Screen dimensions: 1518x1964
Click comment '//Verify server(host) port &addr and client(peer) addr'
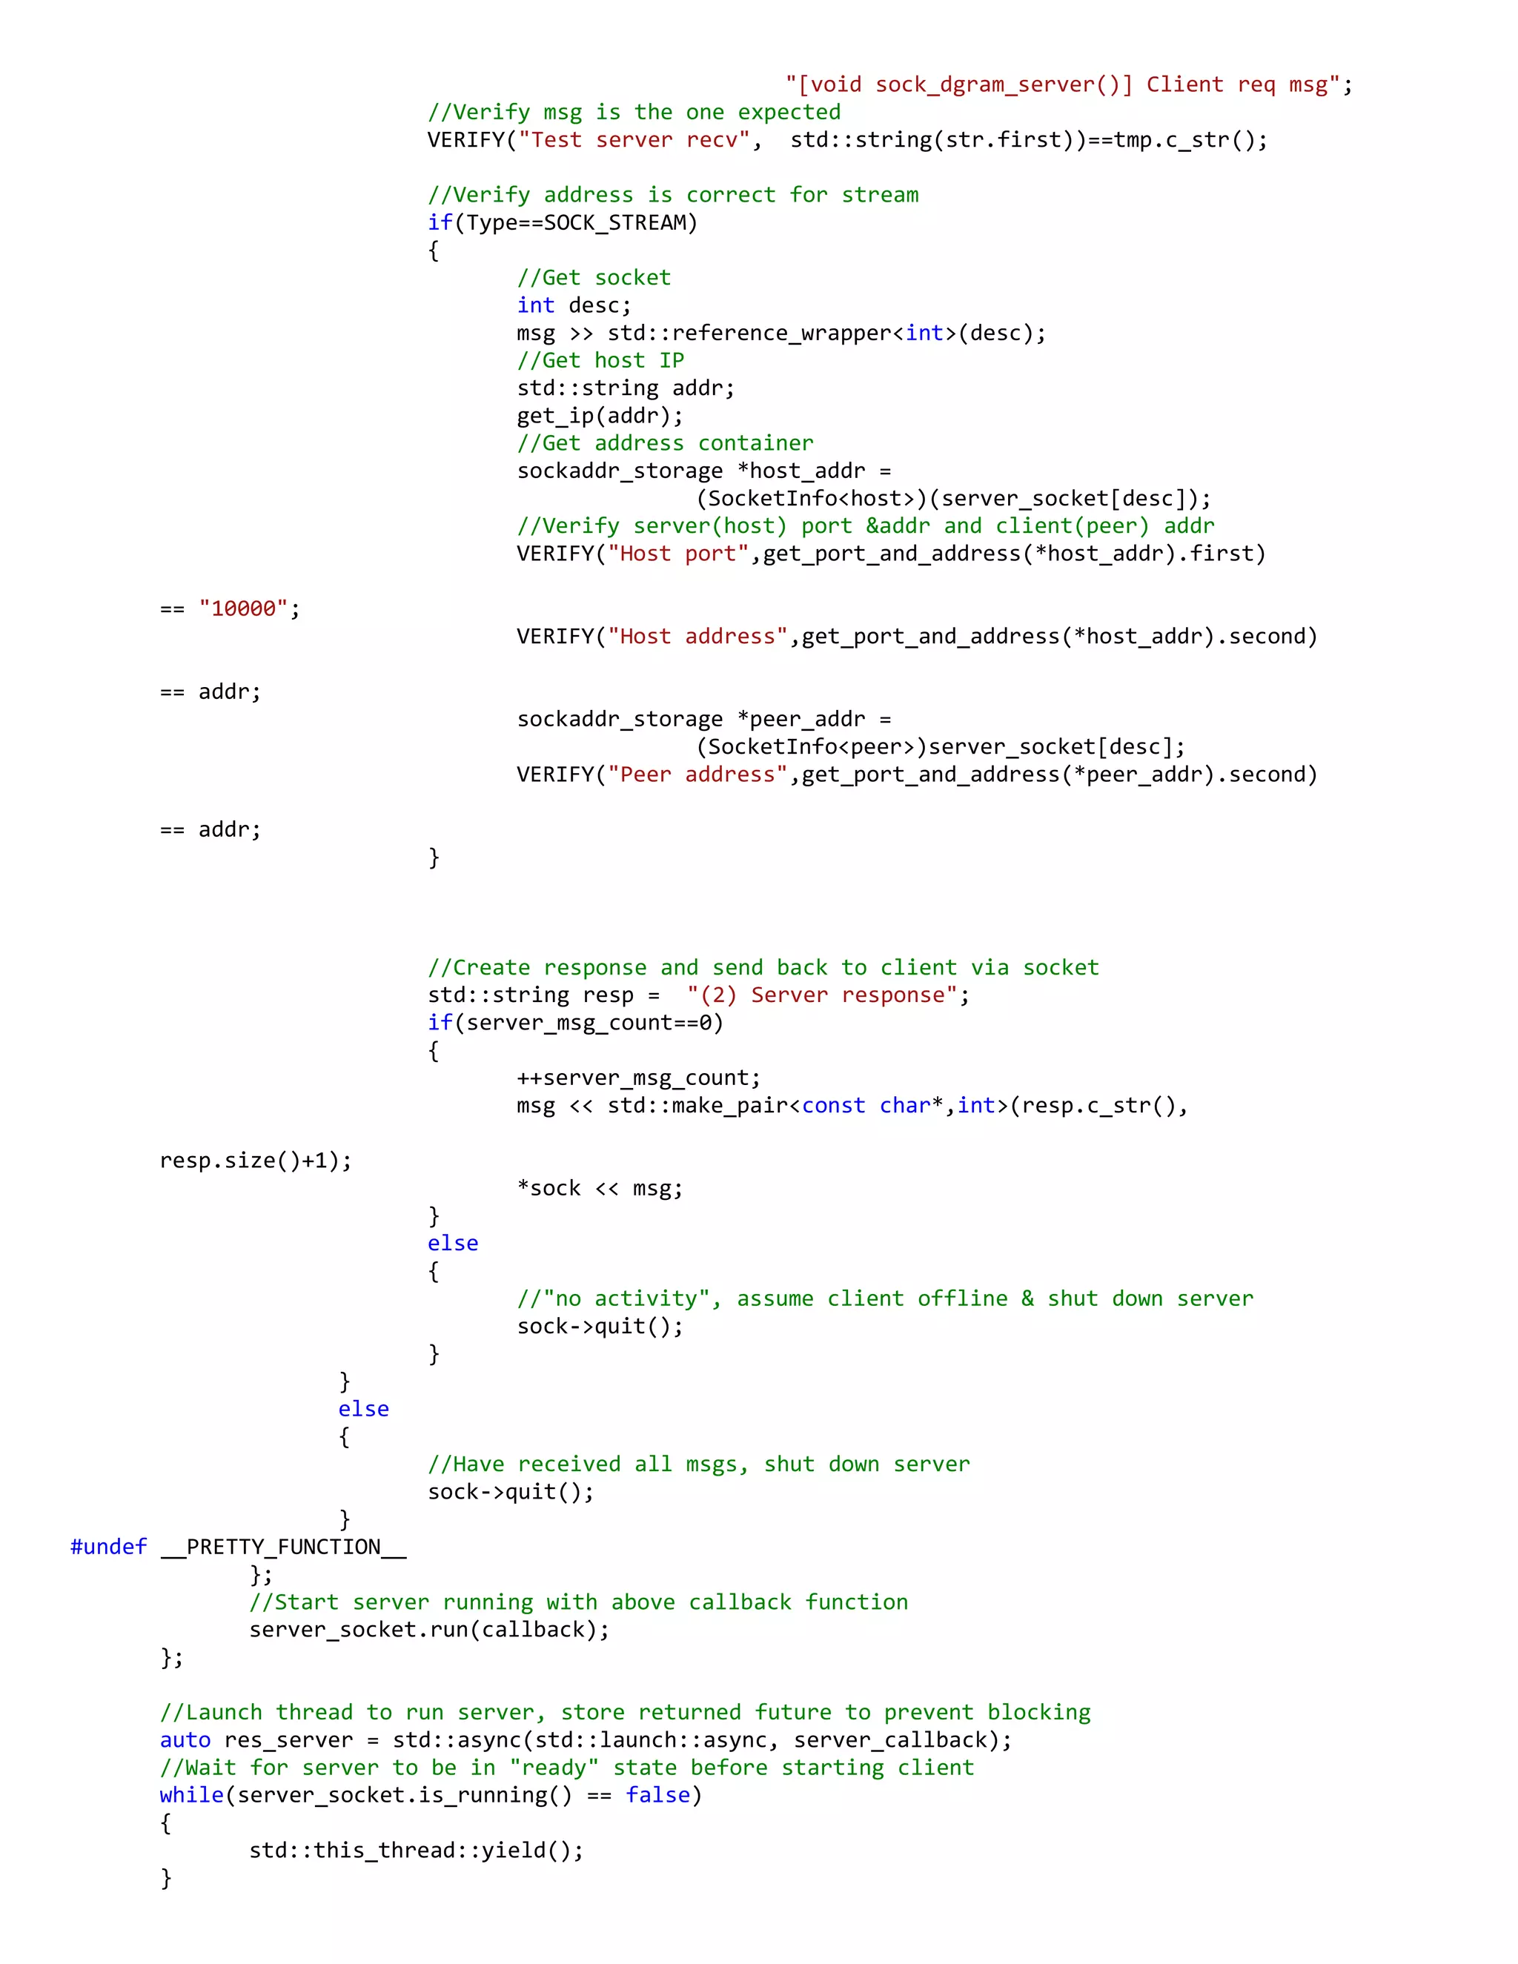pos(866,526)
